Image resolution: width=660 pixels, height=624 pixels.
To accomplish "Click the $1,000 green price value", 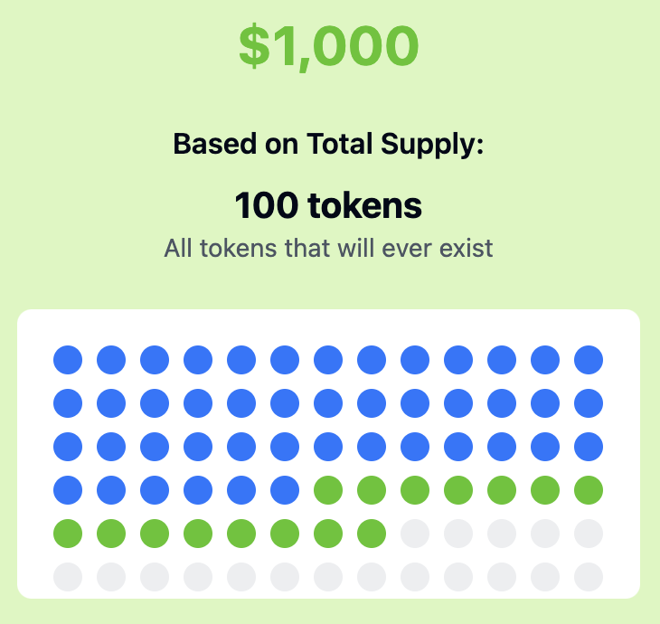I will pos(329,46).
